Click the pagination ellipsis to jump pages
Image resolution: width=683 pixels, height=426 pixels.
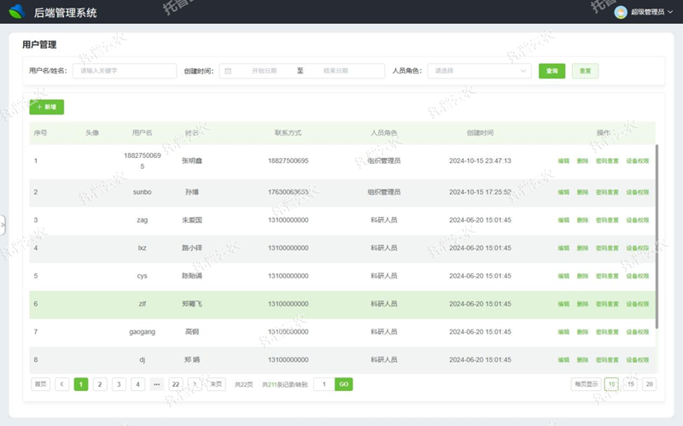[156, 384]
